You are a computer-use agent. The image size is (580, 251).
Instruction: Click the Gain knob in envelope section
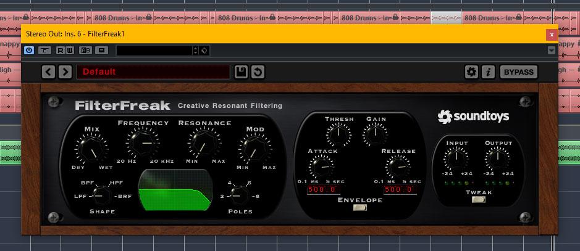click(376, 134)
